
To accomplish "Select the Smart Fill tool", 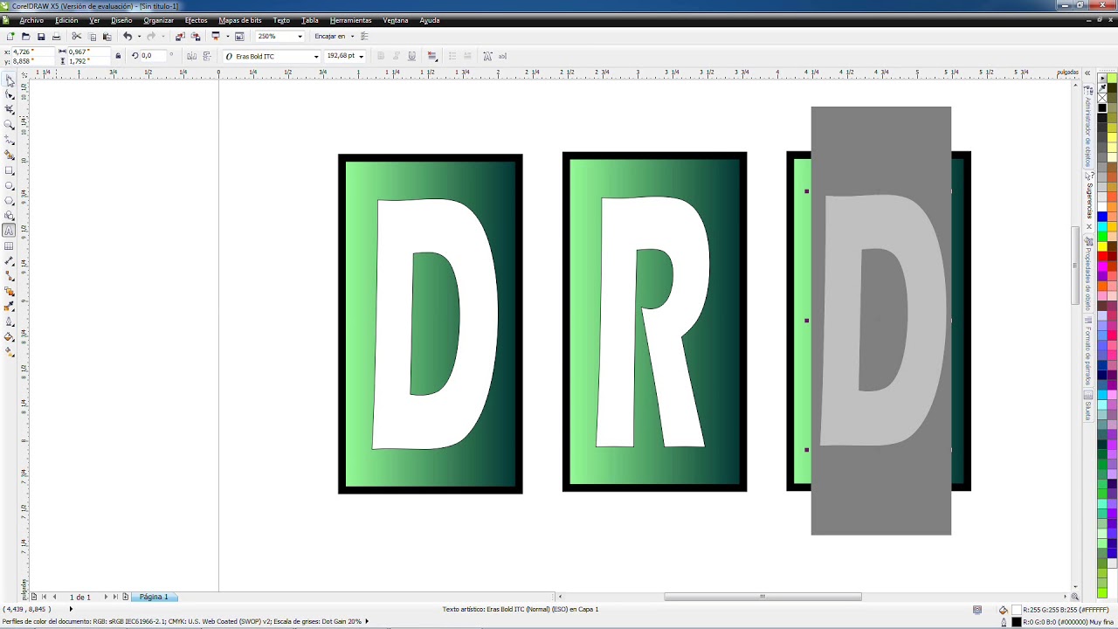I will (10, 155).
